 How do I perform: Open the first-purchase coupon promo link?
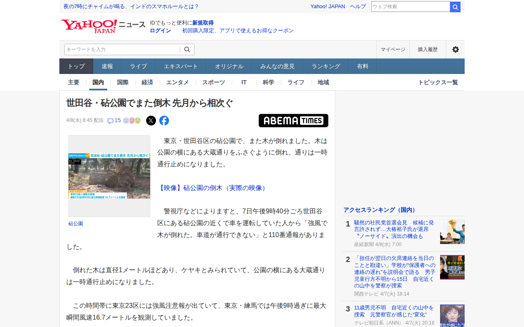tap(238, 31)
